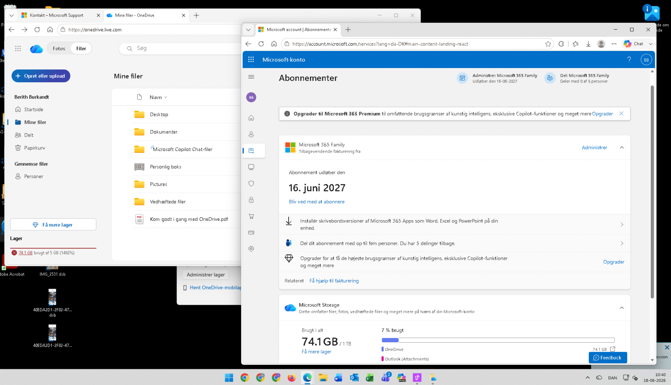
Task: Open the Microsoft-konto app launcher grid
Action: [251, 59]
